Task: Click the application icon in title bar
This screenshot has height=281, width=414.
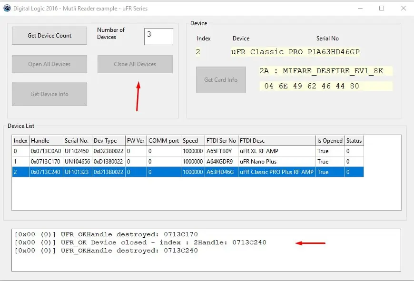Action: 7,8
